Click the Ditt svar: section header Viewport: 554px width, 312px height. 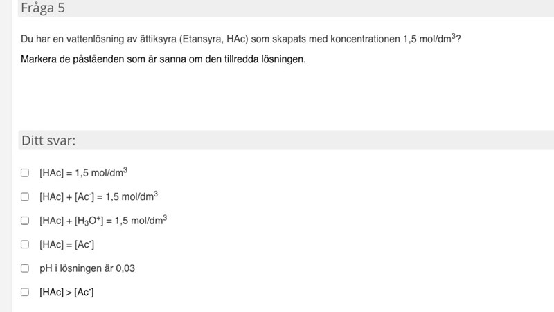48,140
